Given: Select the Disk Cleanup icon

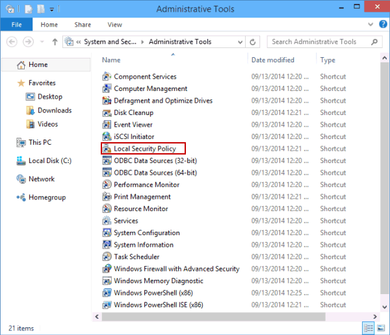Looking at the screenshot, I should pos(107,112).
